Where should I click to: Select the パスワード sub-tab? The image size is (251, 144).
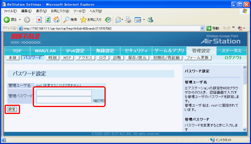click(33, 57)
